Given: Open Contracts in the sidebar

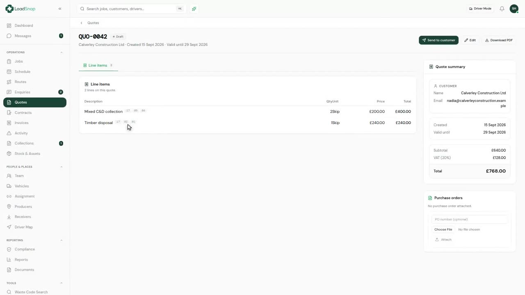Looking at the screenshot, I should [x=35, y=113].
